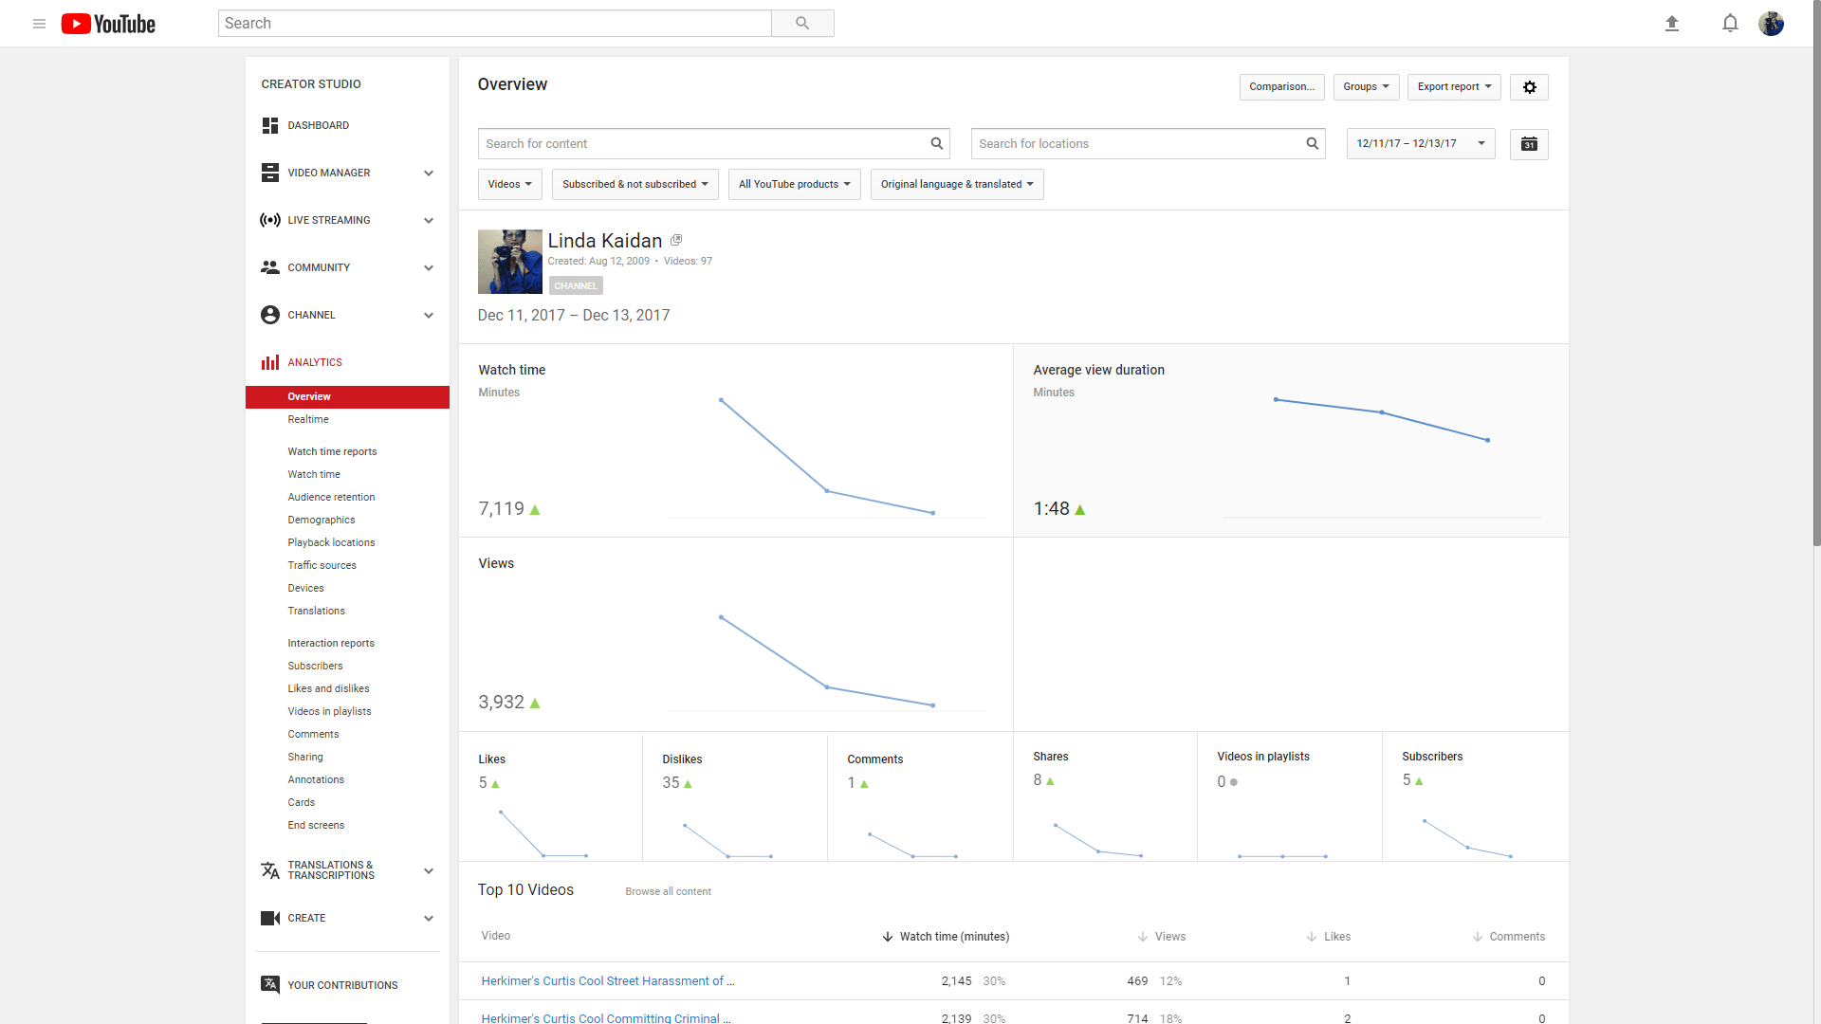1821x1024 pixels.
Task: Open Herkimer's Curtis Cool Committing Criminal video
Action: pos(606,1018)
